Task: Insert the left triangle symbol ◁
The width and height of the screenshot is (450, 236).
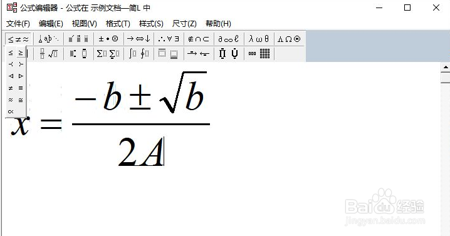Action: [x=11, y=76]
